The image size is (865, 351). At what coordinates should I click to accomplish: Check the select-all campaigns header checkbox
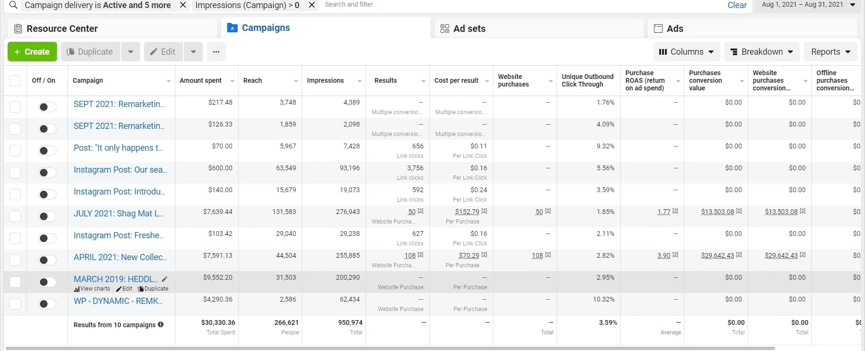[15, 81]
